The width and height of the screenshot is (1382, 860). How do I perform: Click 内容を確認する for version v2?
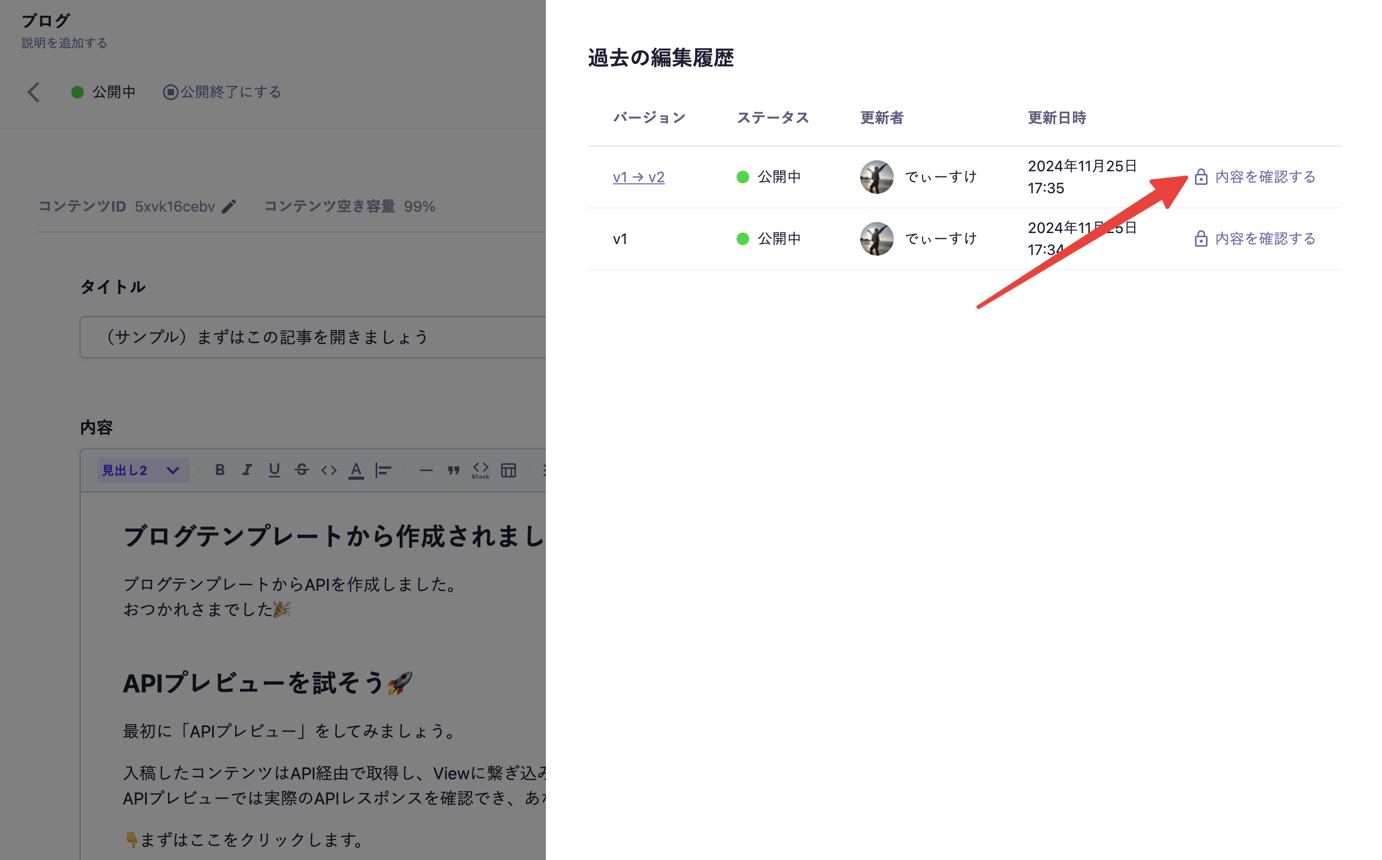point(1264,177)
